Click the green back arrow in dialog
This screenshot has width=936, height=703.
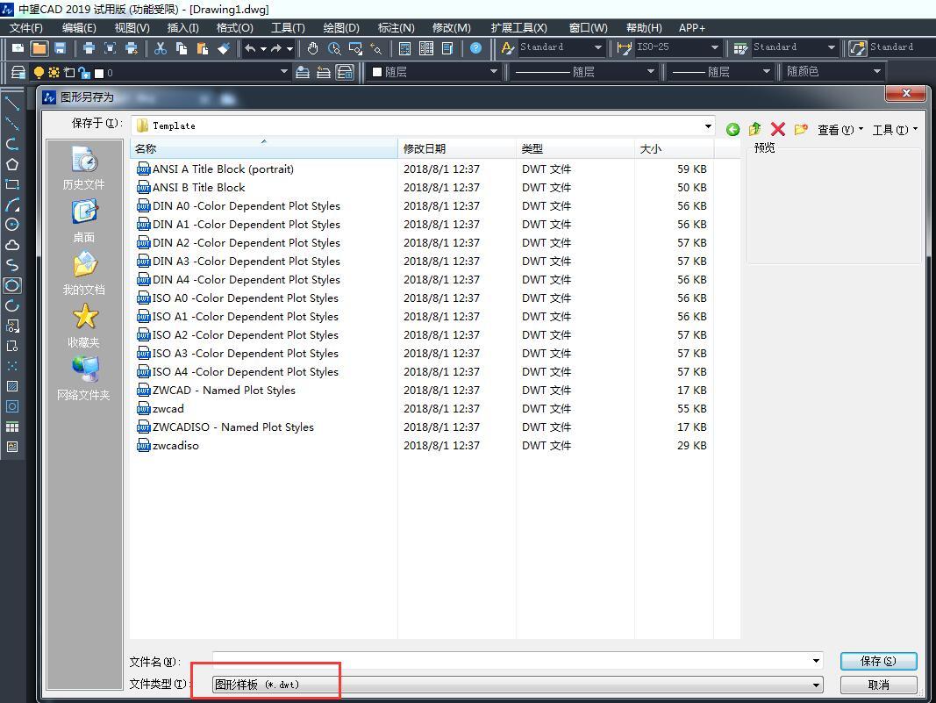pyautogui.click(x=732, y=130)
